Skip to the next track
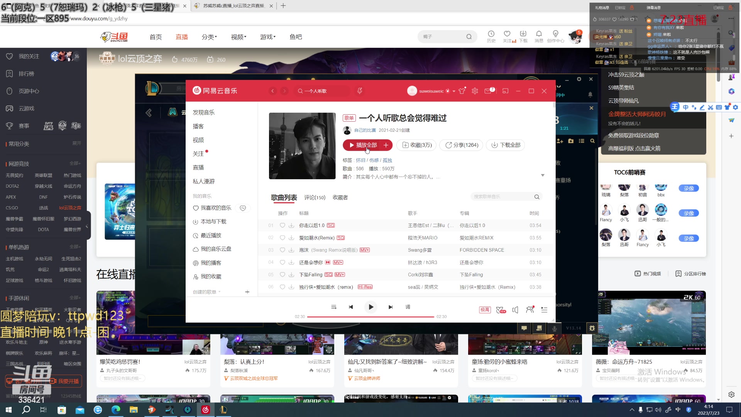The width and height of the screenshot is (741, 417). (x=391, y=307)
